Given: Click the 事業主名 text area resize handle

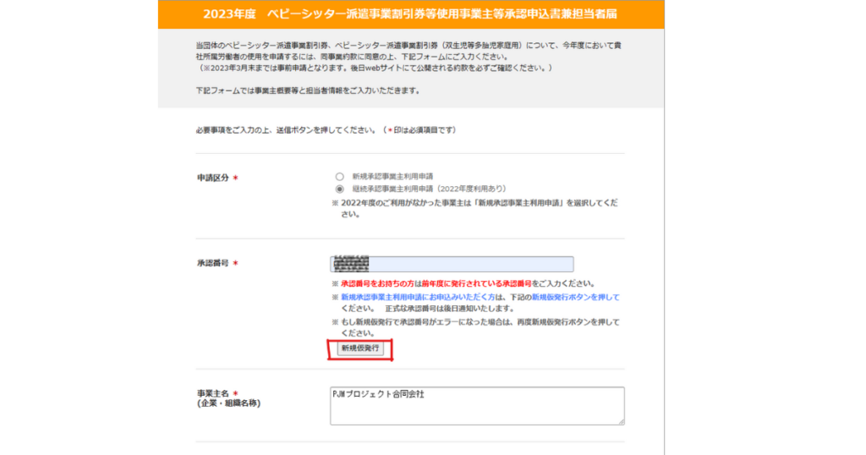Looking at the screenshot, I should [621, 420].
